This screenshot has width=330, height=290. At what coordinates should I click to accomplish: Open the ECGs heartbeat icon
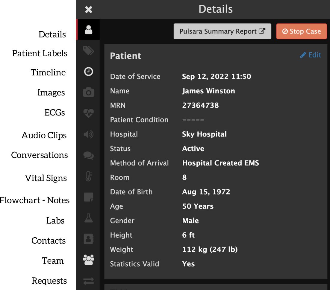pos(89,113)
